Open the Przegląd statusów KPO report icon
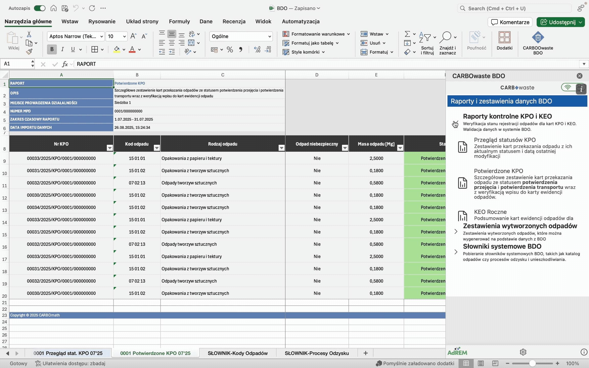 pos(462,147)
